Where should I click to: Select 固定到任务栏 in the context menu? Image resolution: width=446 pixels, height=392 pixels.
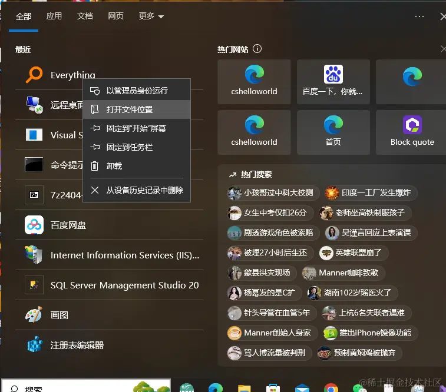click(x=137, y=147)
